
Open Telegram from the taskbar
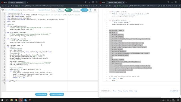pyautogui.click(x=25, y=100)
